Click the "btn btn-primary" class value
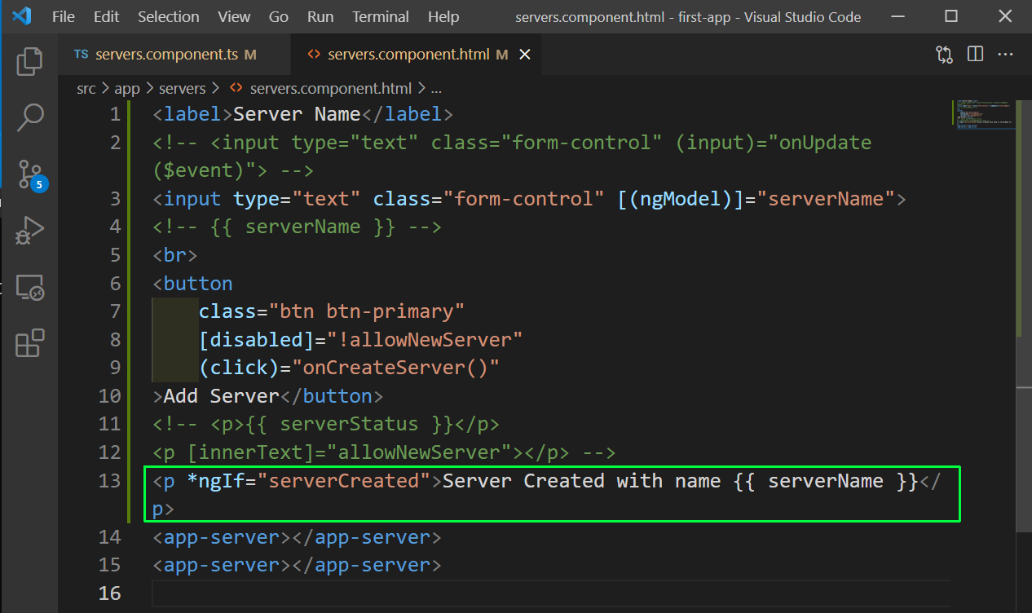1032x613 pixels. coord(367,311)
